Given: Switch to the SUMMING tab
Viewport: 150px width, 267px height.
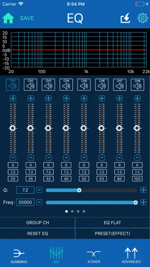Looking at the screenshot, I should tap(19, 255).
